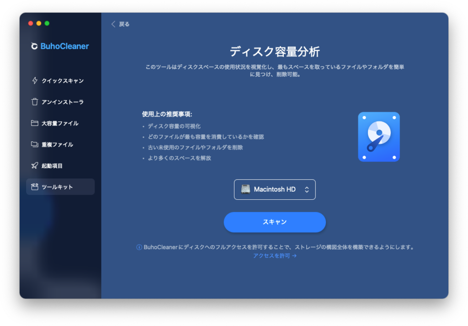Viewport: 468px width, 326px height.
Task: Open 起動項目 from the sidebar
Action: click(60, 166)
